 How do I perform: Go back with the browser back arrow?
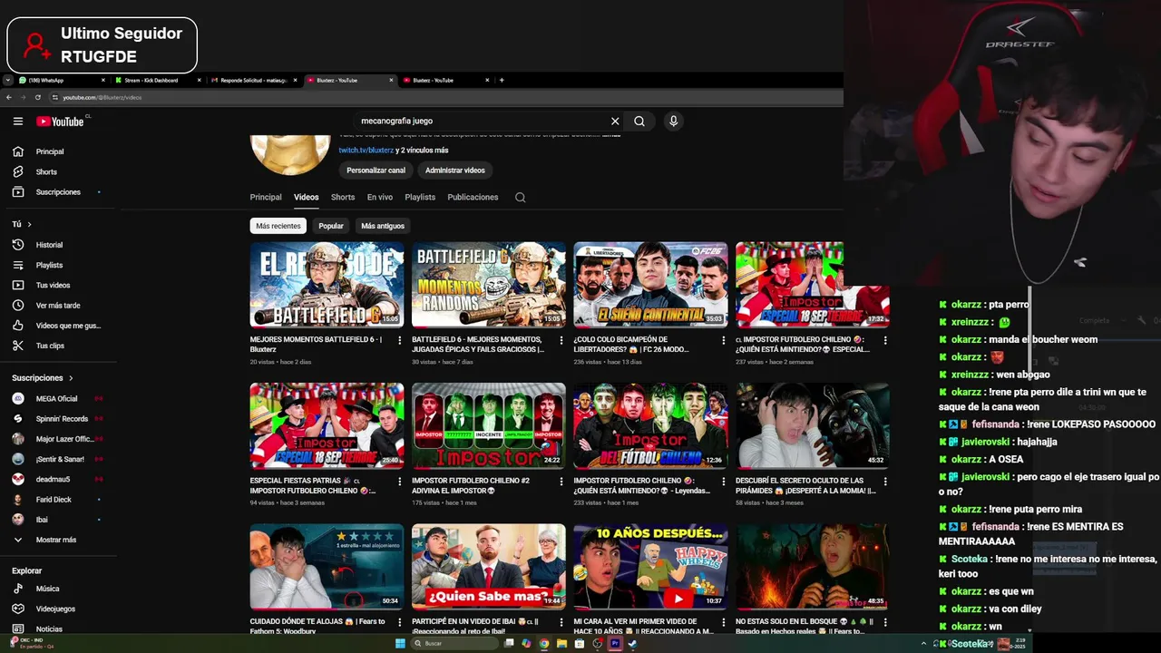coord(9,97)
